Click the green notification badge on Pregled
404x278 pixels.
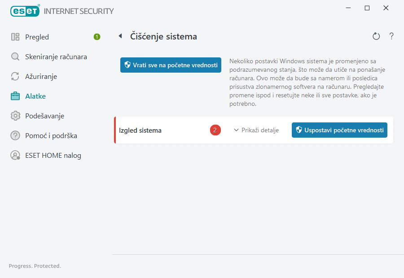(97, 37)
